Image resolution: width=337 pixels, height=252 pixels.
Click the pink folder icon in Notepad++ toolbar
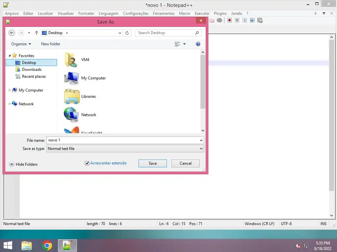tap(212, 20)
